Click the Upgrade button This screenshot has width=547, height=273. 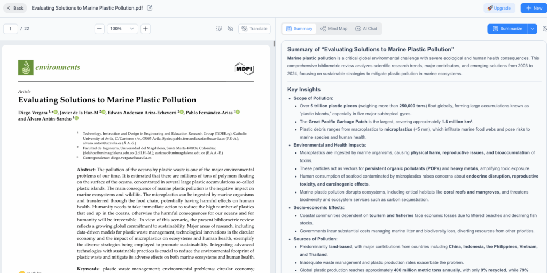click(499, 8)
